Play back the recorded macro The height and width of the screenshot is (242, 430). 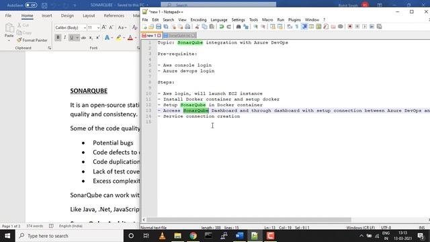(364, 27)
